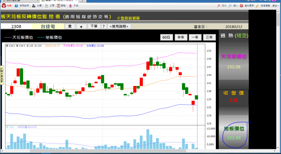This screenshot has height=154, width=281.
Task: Click the ceiling price value 152.06
Action: tap(234, 67)
